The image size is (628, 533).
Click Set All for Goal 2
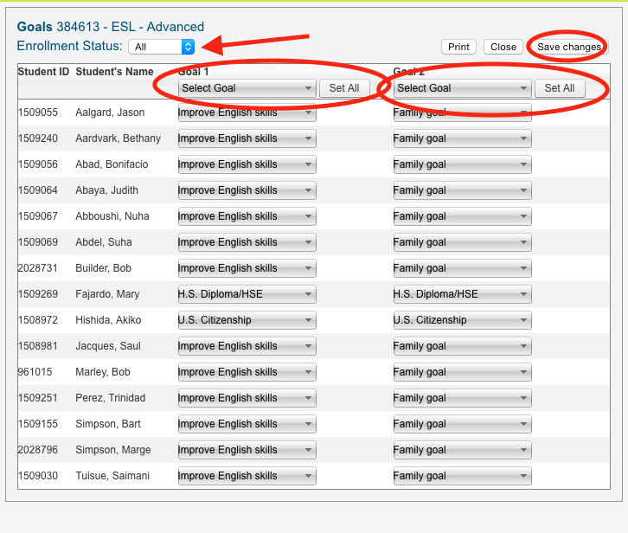(560, 88)
